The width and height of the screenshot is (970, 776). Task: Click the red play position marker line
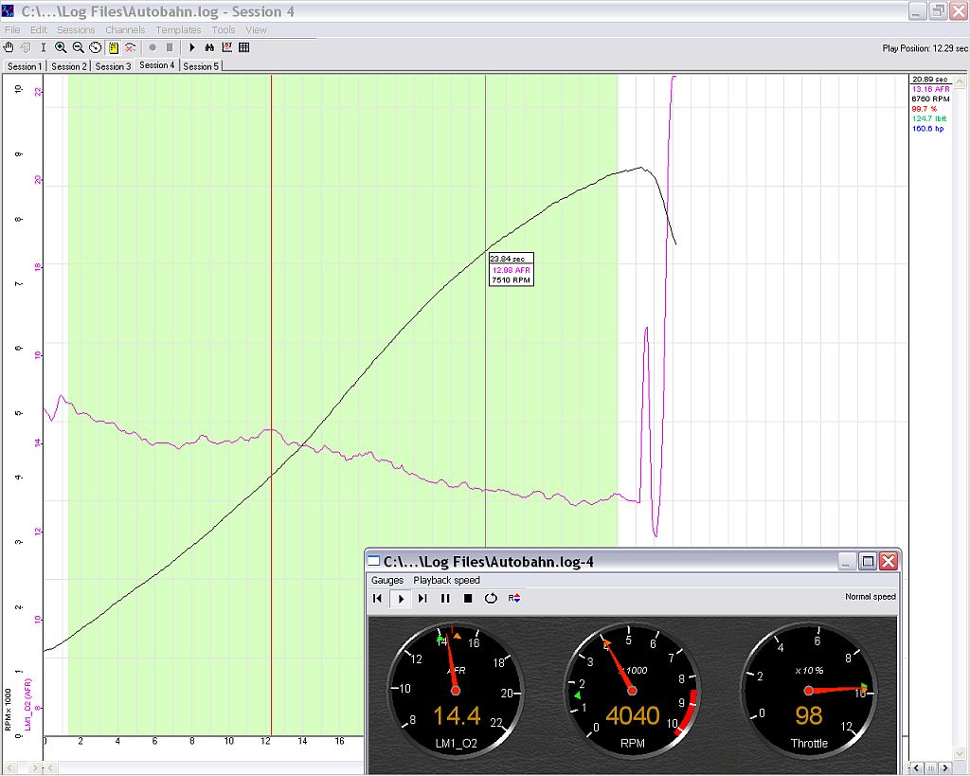pos(272,284)
